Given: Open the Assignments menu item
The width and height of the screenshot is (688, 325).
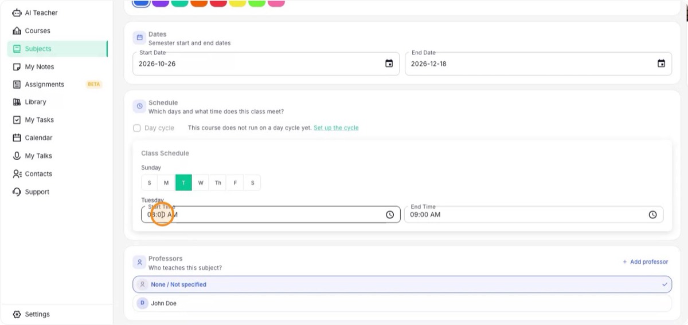Looking at the screenshot, I should pos(57,84).
